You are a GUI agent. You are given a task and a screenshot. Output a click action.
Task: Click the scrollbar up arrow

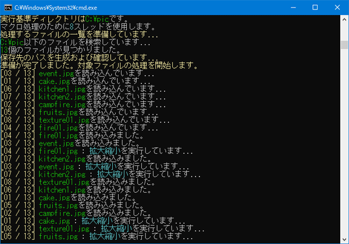click(344, 20)
